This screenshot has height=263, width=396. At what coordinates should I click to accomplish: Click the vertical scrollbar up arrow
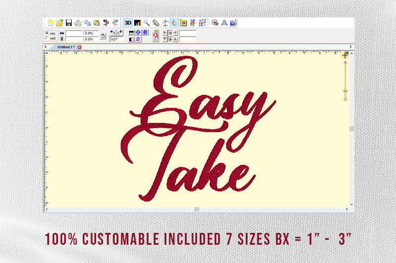click(x=351, y=54)
